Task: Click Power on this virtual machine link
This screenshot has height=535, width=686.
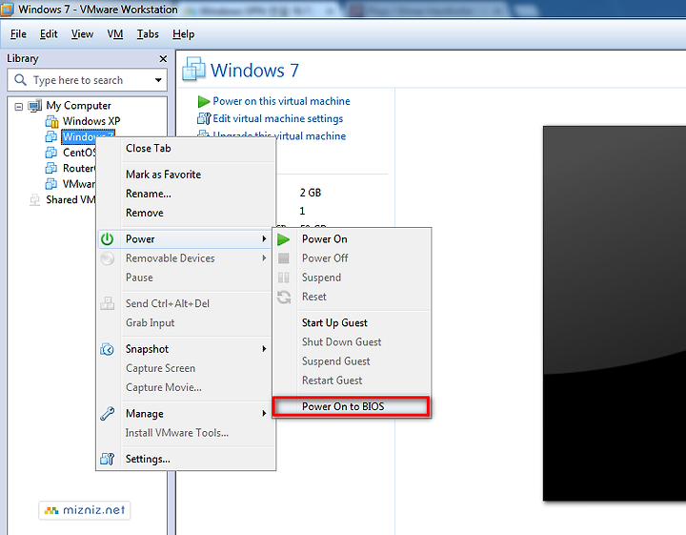Action: point(281,101)
